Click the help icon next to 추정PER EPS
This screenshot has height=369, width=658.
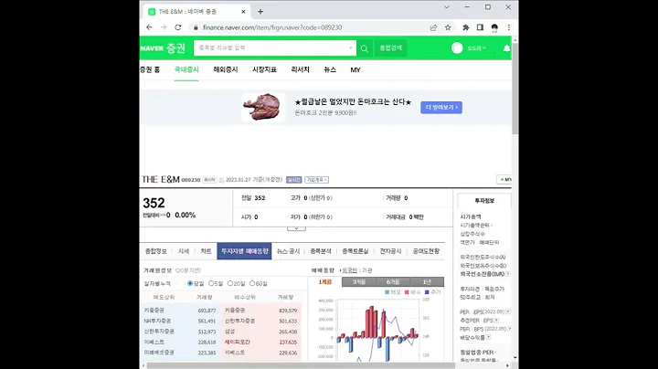[x=496, y=321]
